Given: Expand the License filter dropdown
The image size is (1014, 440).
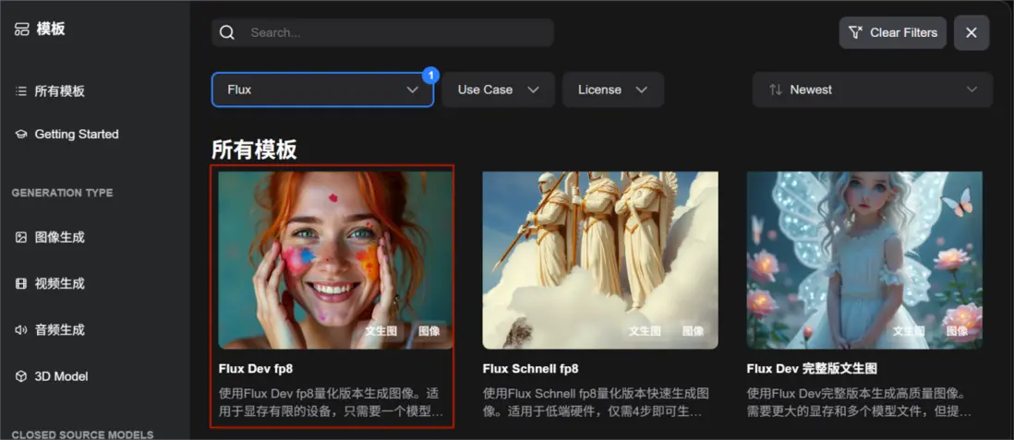Looking at the screenshot, I should click(x=612, y=89).
